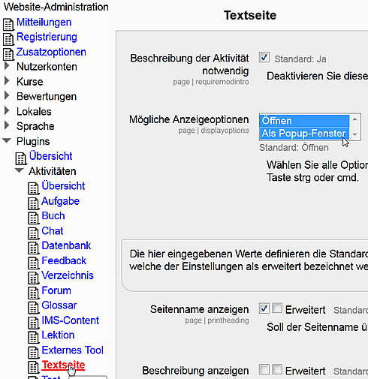The height and width of the screenshot is (379, 368).
Task: Open Verzeichnis settings link
Action: 68,275
